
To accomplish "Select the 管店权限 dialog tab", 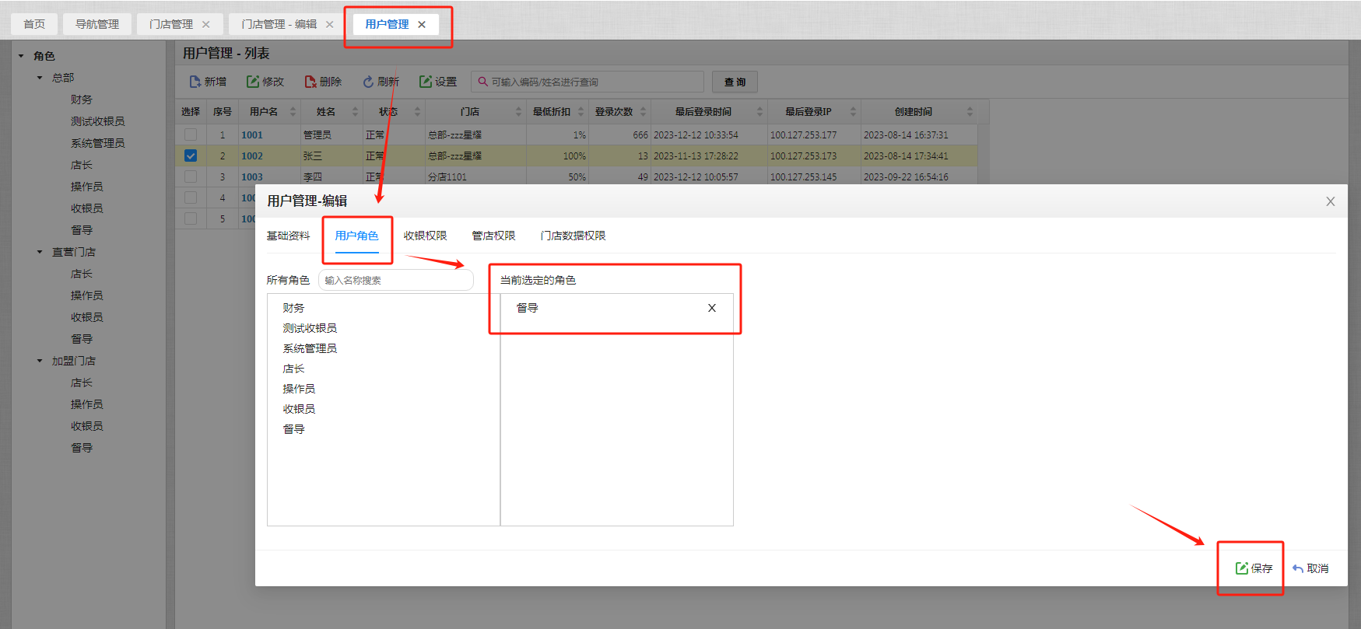I will pyautogui.click(x=494, y=236).
